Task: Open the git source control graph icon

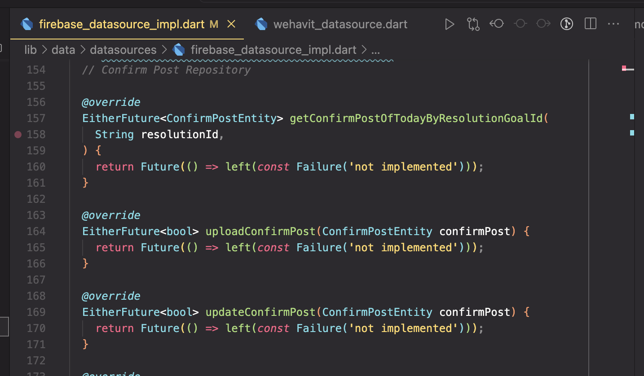Action: (x=567, y=24)
